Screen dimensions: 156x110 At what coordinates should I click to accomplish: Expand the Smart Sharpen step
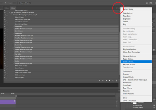point(13,31)
